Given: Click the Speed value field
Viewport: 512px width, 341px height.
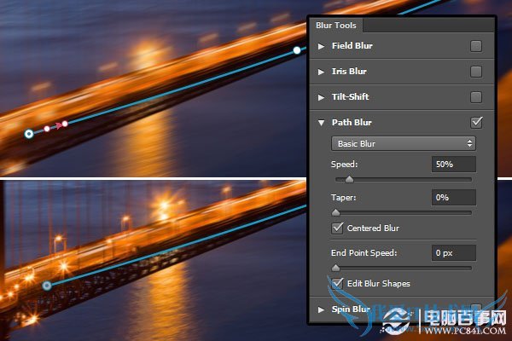Looking at the screenshot, I should [x=454, y=165].
